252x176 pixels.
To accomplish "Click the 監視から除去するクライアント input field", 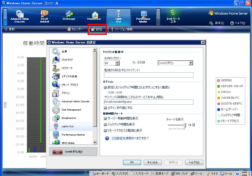I will [149, 75].
